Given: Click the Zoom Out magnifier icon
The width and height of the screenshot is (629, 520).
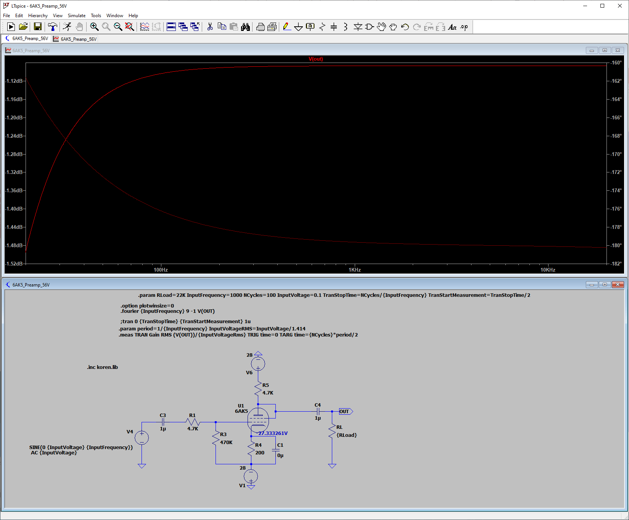Looking at the screenshot, I should click(x=118, y=27).
